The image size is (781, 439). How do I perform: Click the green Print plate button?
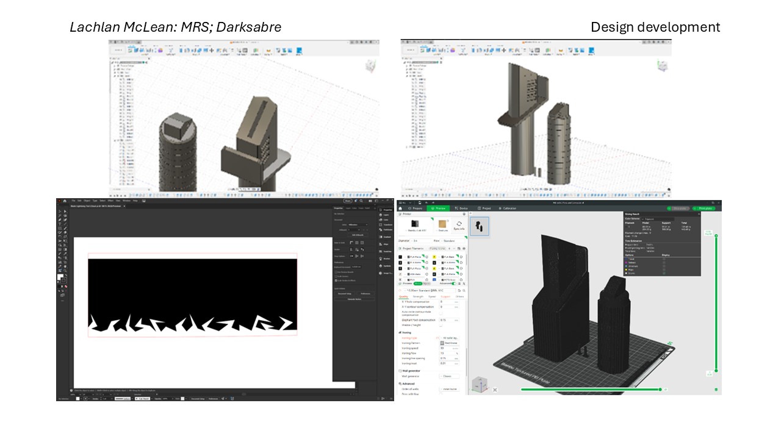point(704,209)
